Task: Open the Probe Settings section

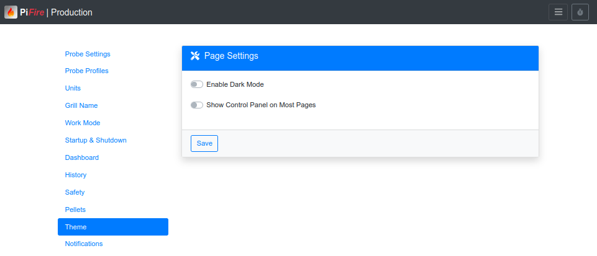Action: point(88,54)
